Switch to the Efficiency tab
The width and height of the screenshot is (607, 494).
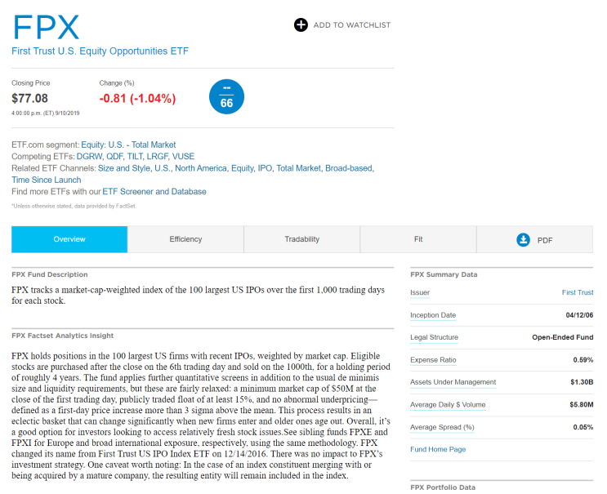(185, 239)
